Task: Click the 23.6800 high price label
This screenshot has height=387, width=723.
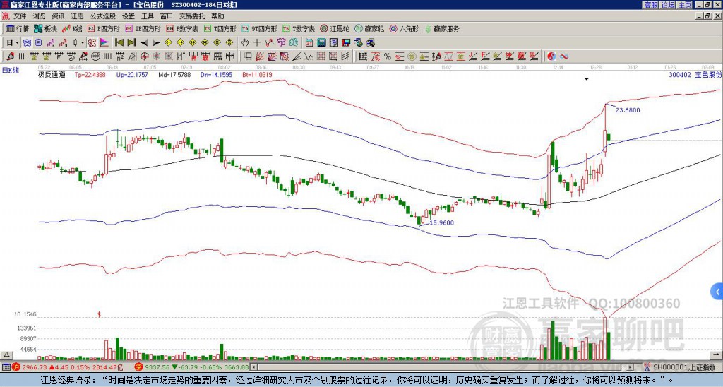Action: [x=628, y=110]
